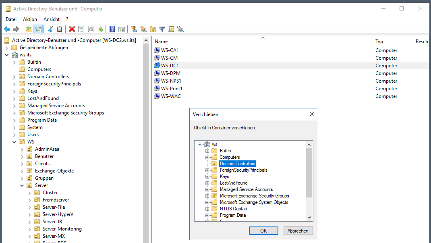Click the WS-CA1 computer icon
Image resolution: width=431 pixels, height=243 pixels.
click(x=157, y=50)
